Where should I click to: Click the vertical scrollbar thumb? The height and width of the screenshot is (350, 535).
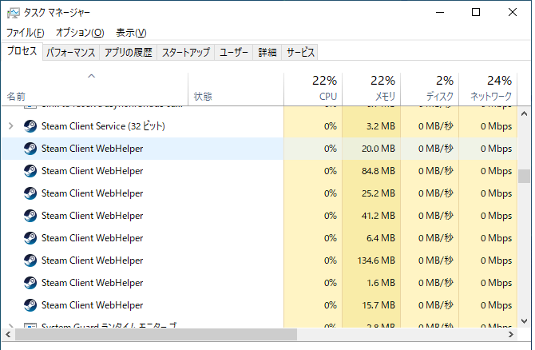tap(525, 176)
